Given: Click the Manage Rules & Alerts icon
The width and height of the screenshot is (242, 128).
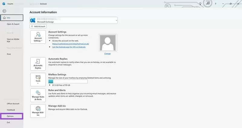Looking at the screenshot, I should click(38, 95).
